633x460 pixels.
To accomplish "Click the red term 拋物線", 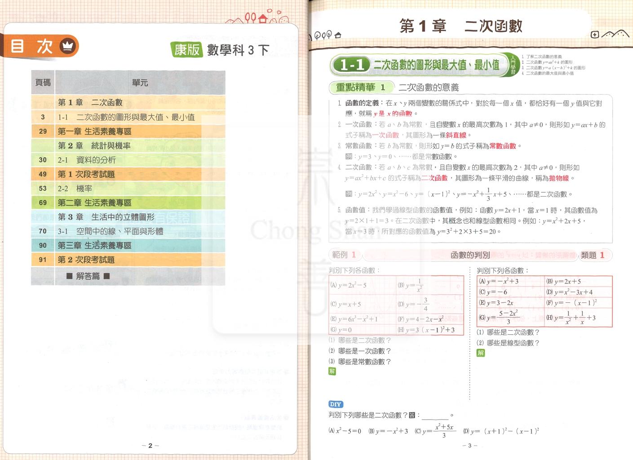I will (559, 178).
